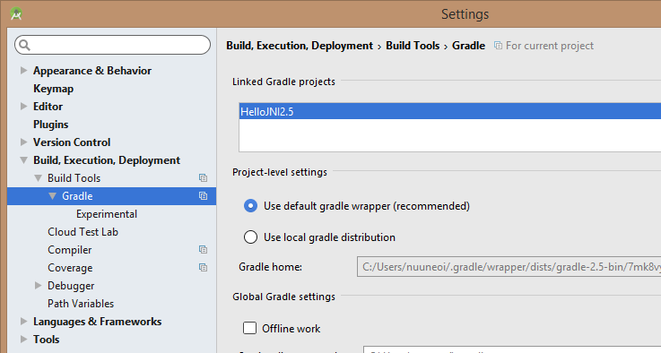Click the project-level icon beside Compiler
This screenshot has height=353, width=661.
[x=204, y=249]
